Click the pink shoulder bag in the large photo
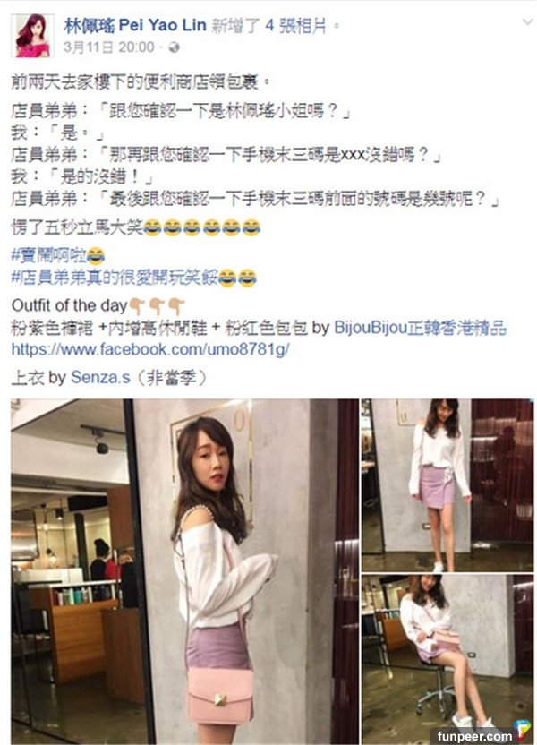Image resolution: width=537 pixels, height=745 pixels. [220, 695]
